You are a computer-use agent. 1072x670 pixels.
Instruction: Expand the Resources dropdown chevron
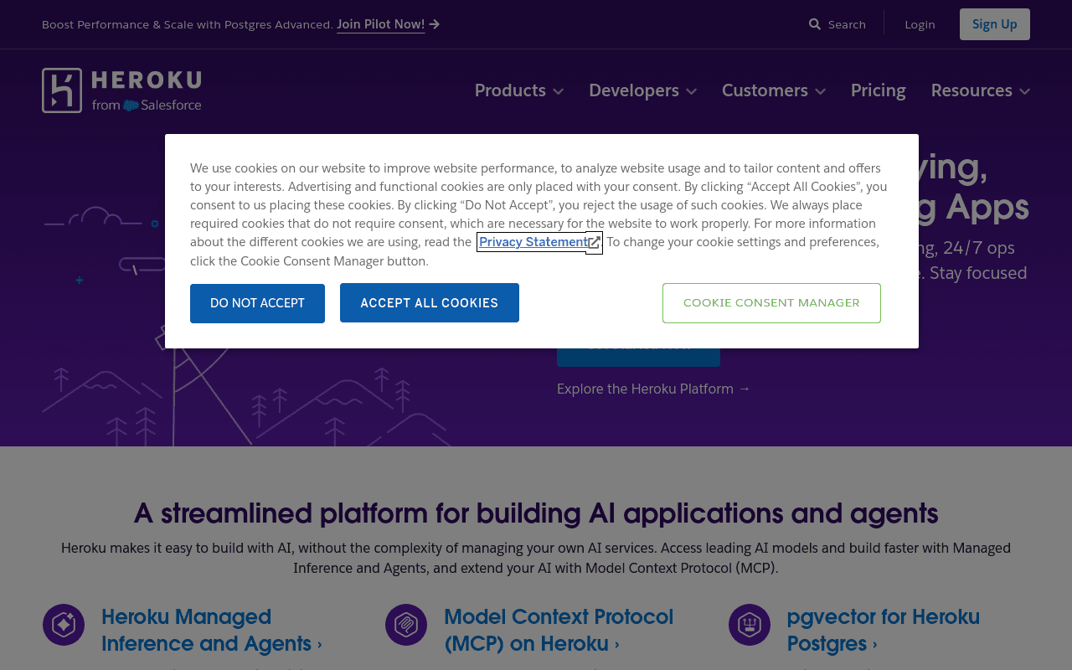(x=1024, y=91)
